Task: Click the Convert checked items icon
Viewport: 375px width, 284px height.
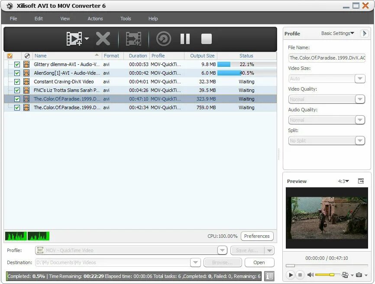Action: 164,39
